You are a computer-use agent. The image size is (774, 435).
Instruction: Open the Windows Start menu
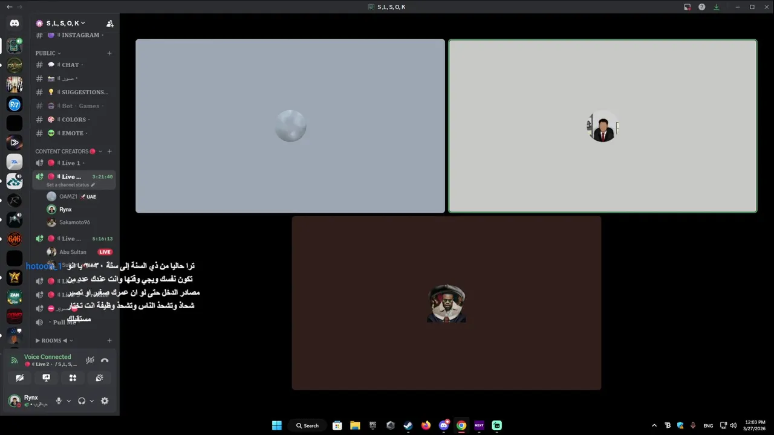tap(276, 425)
